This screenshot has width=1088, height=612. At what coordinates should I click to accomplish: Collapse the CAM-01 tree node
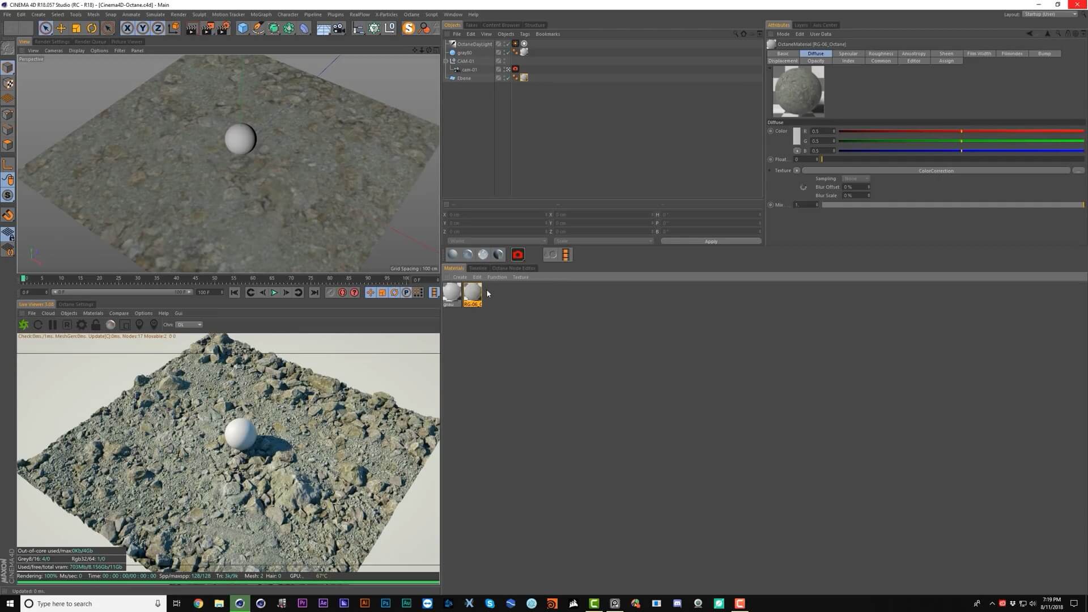click(446, 61)
